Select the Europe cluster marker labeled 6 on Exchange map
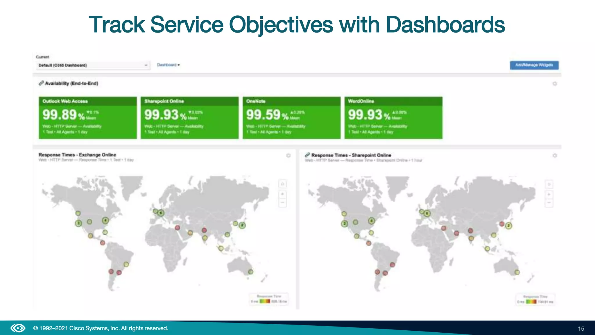595x335 pixels. click(161, 213)
